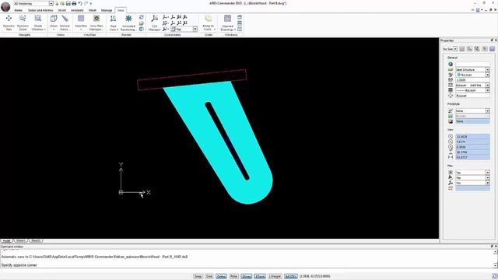Open a file from quick access toolbar
The image size is (498, 280).
[x=62, y=3]
